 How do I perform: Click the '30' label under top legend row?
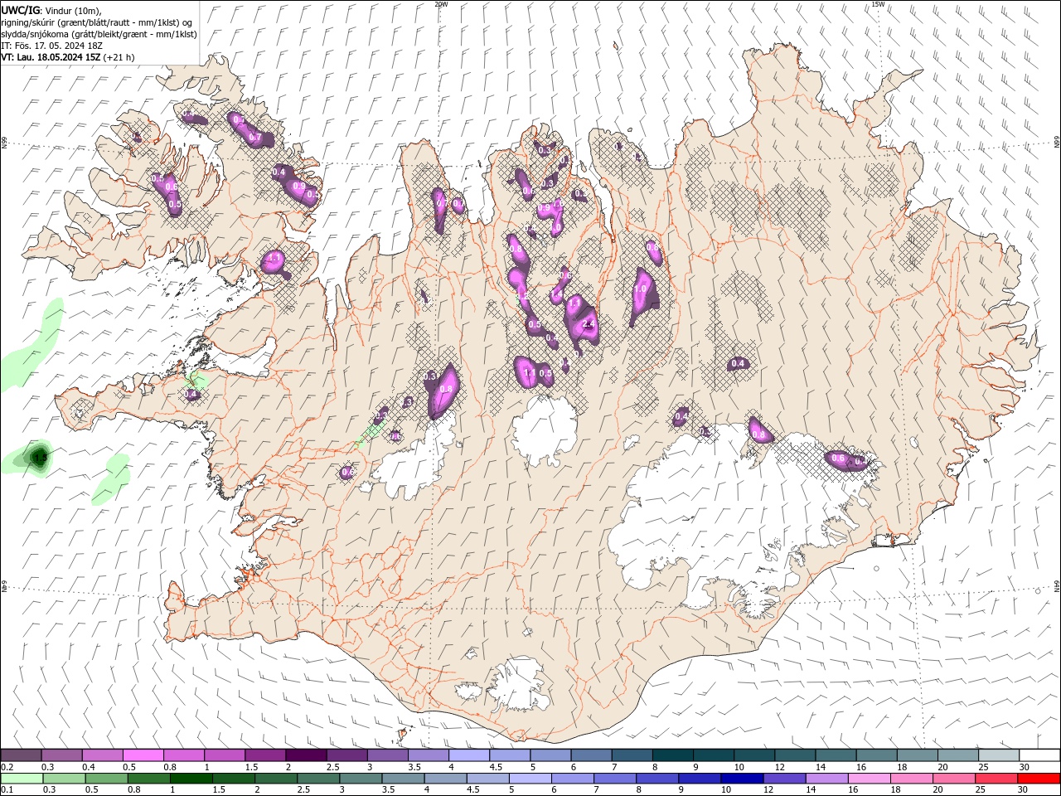pos(1025,767)
